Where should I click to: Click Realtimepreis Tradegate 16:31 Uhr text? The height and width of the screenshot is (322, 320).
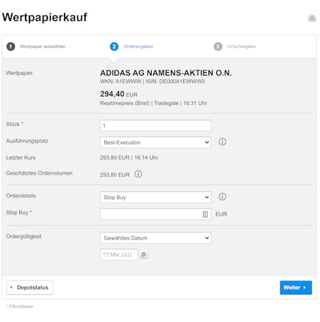[x=154, y=103]
